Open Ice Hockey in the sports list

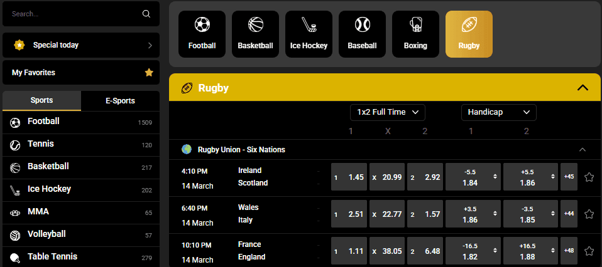click(81, 190)
